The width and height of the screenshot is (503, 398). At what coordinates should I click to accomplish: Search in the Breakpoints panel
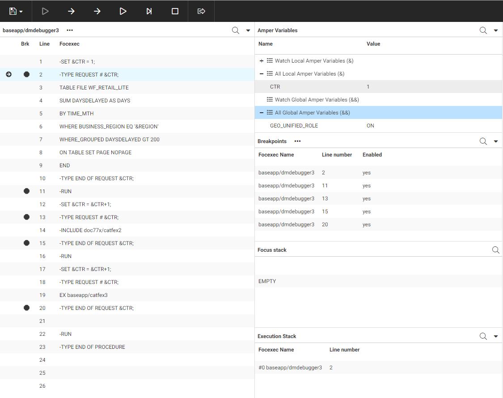coord(483,141)
